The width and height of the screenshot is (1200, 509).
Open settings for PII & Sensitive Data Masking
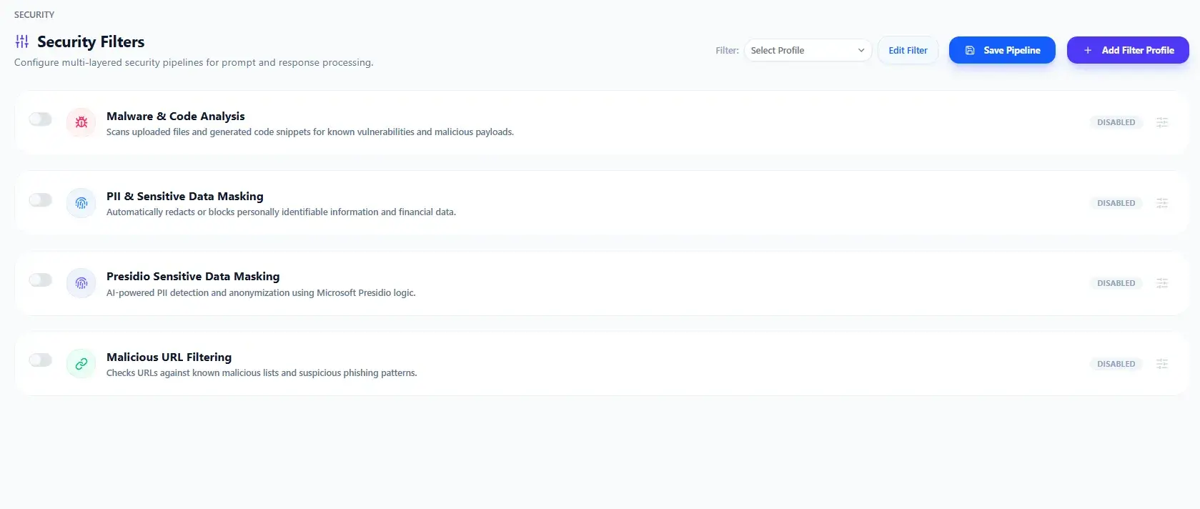click(x=1162, y=203)
